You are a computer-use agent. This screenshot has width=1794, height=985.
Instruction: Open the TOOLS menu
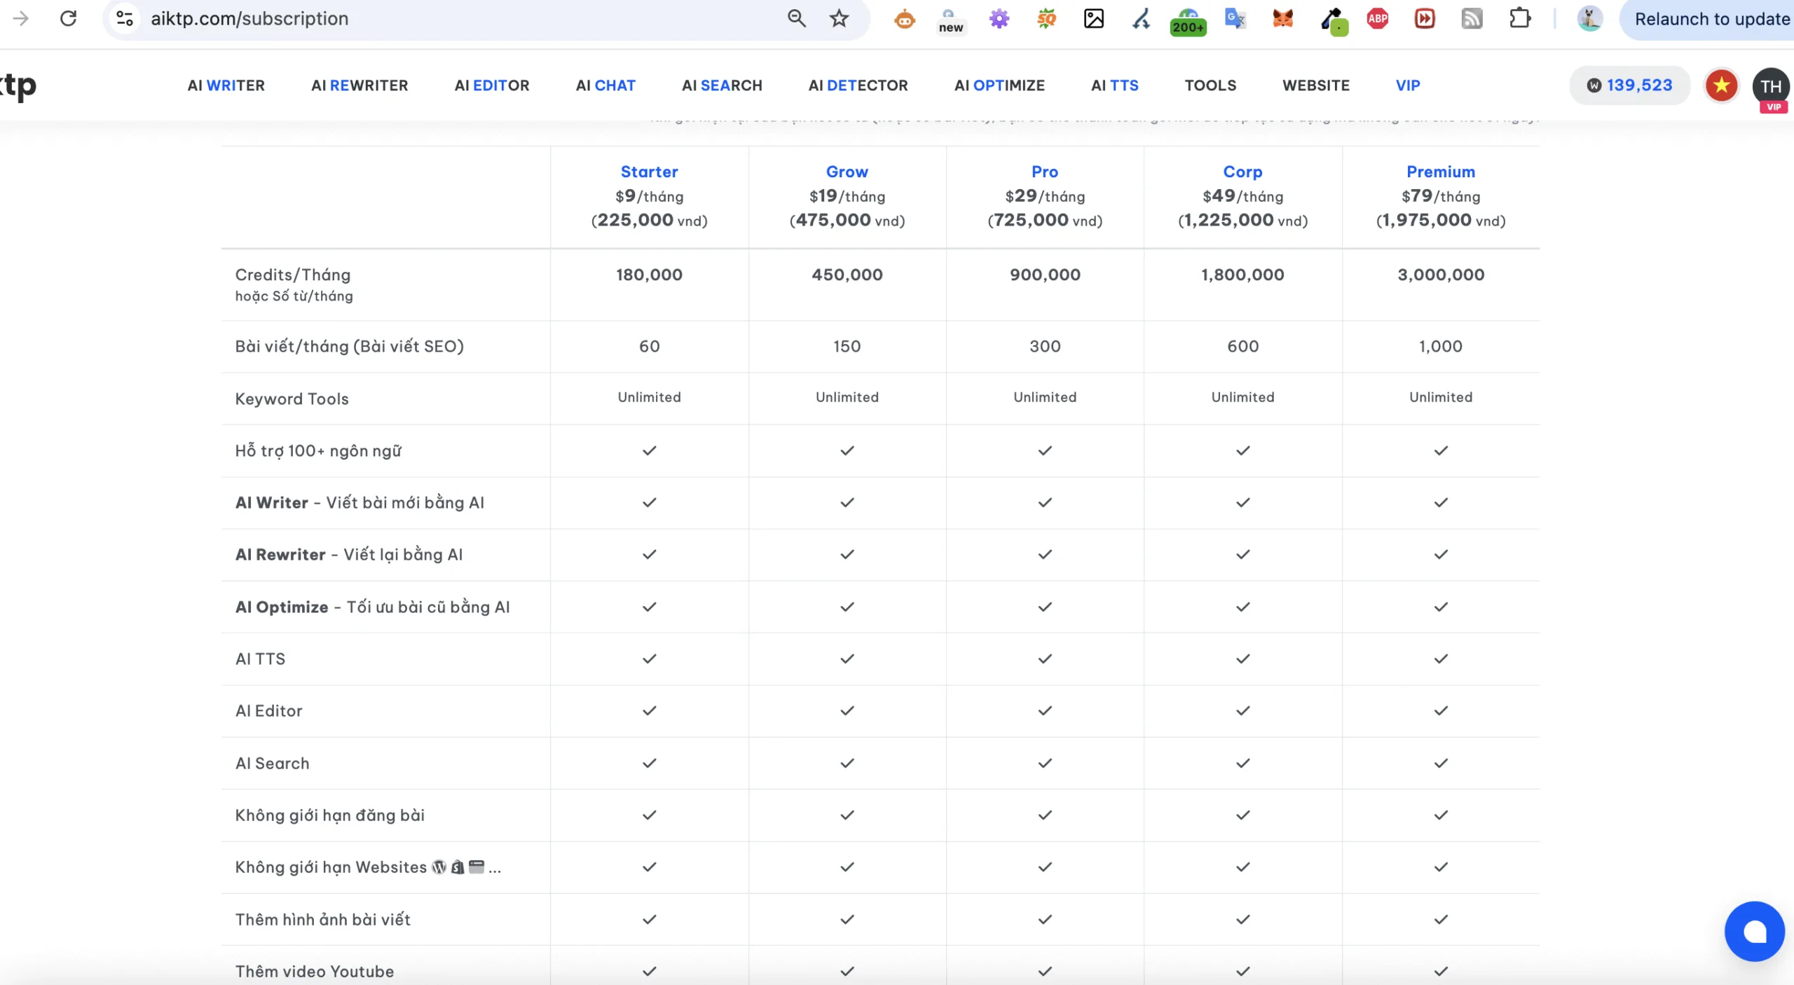pos(1210,85)
